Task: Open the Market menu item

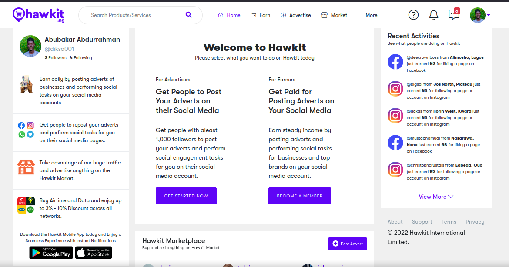Action: pos(334,15)
